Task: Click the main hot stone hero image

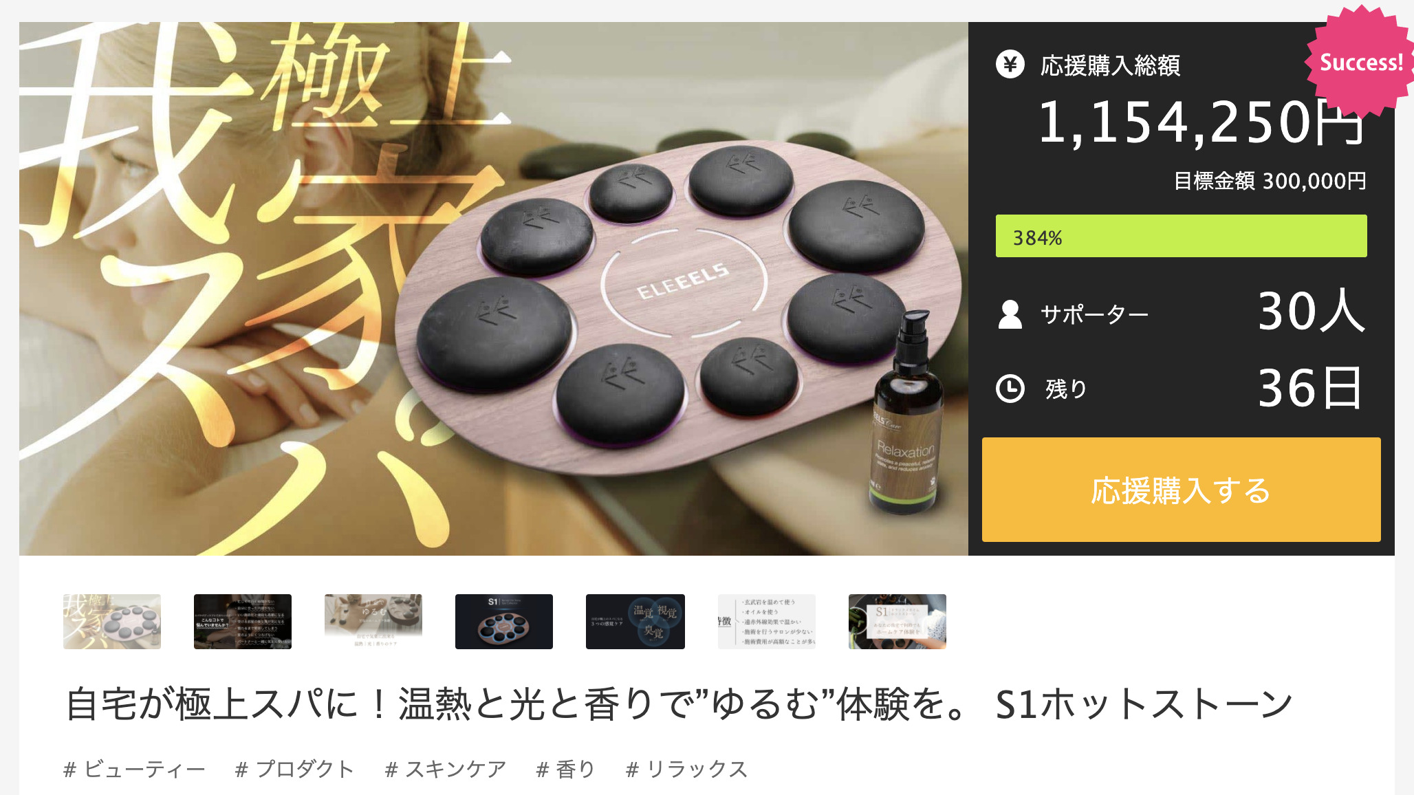Action: pyautogui.click(x=494, y=289)
